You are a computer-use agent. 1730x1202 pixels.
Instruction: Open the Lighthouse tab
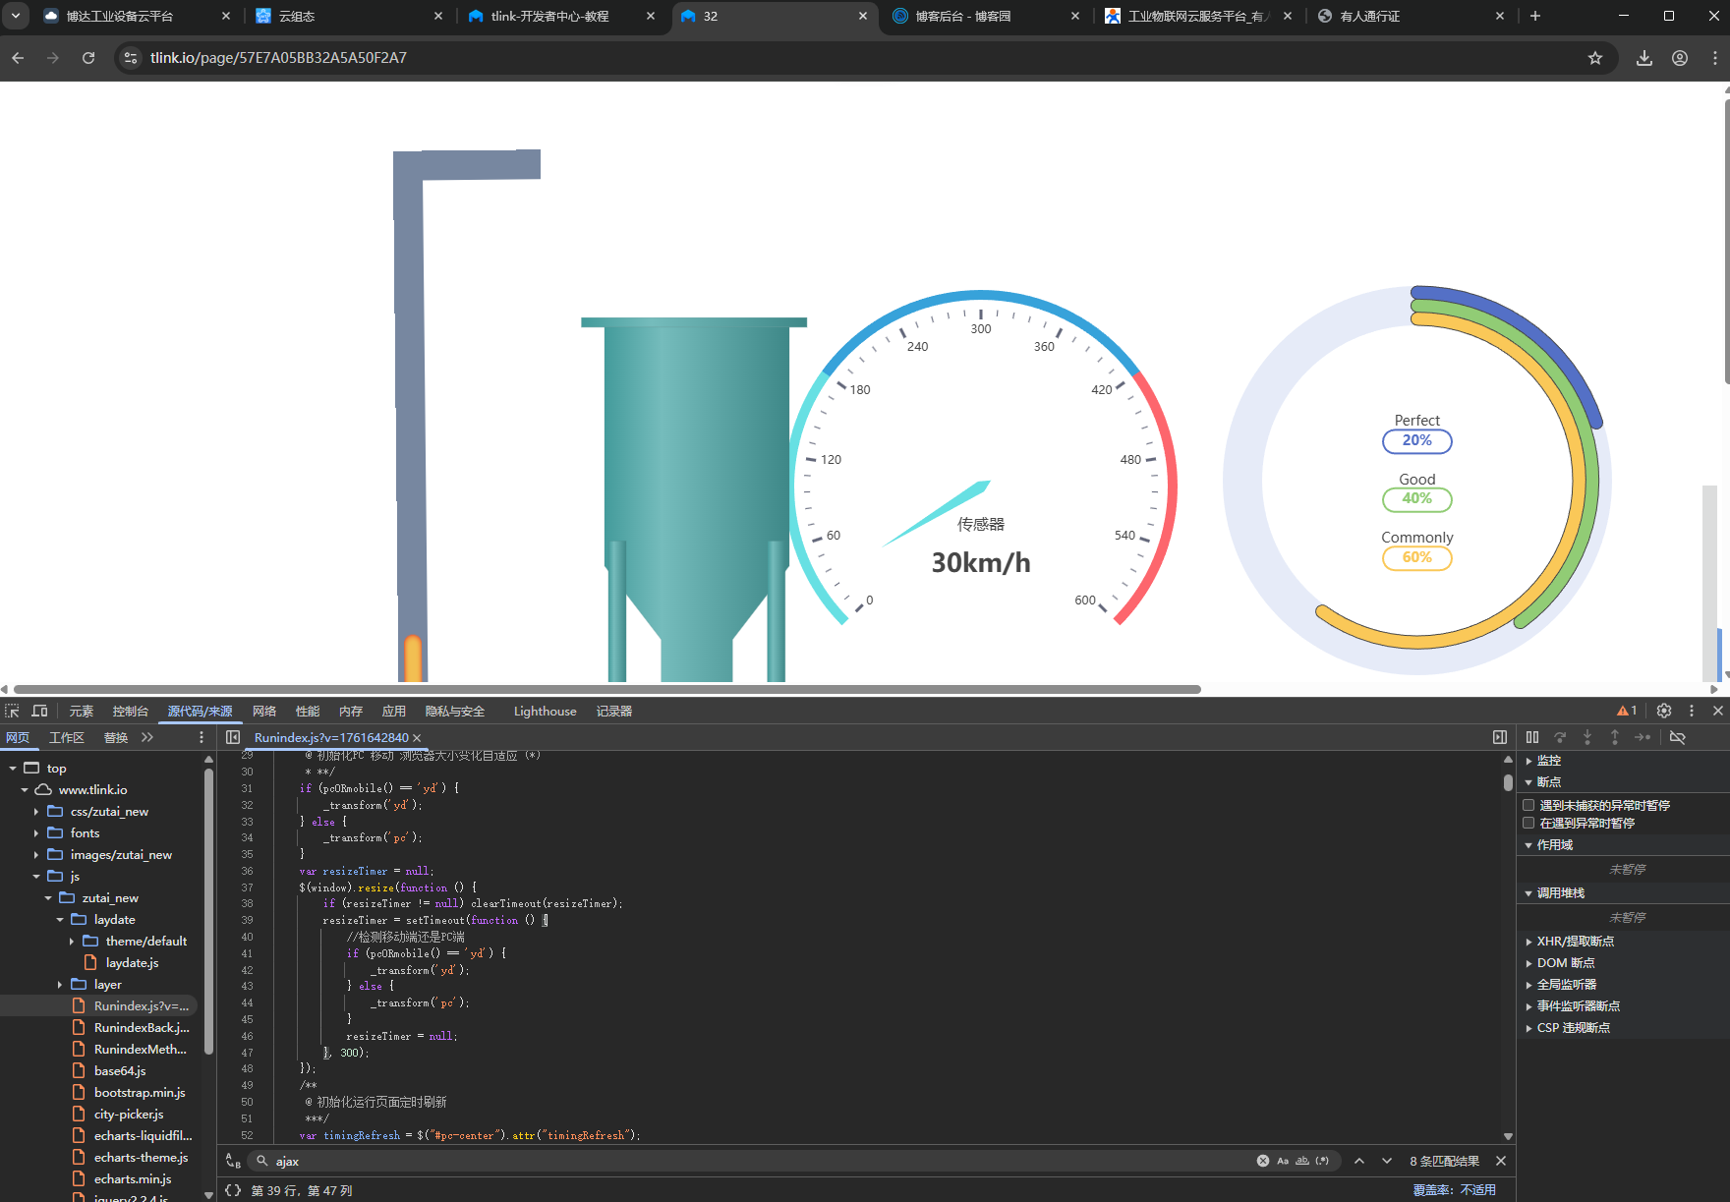point(545,711)
